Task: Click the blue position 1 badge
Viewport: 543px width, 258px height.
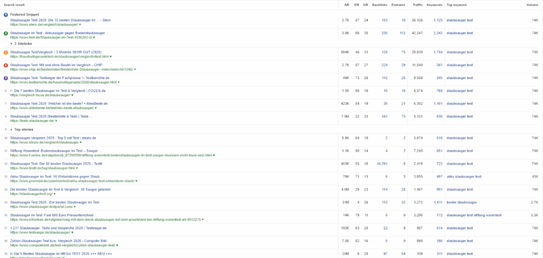Action: click(x=5, y=14)
